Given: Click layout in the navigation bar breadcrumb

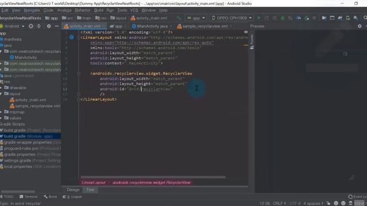Looking at the screenshot, I should click(119, 18).
